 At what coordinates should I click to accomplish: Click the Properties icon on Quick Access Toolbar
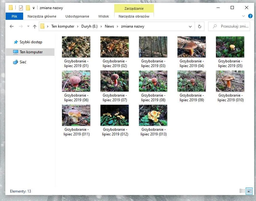(21, 8)
